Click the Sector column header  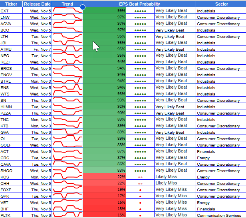click(221, 4)
